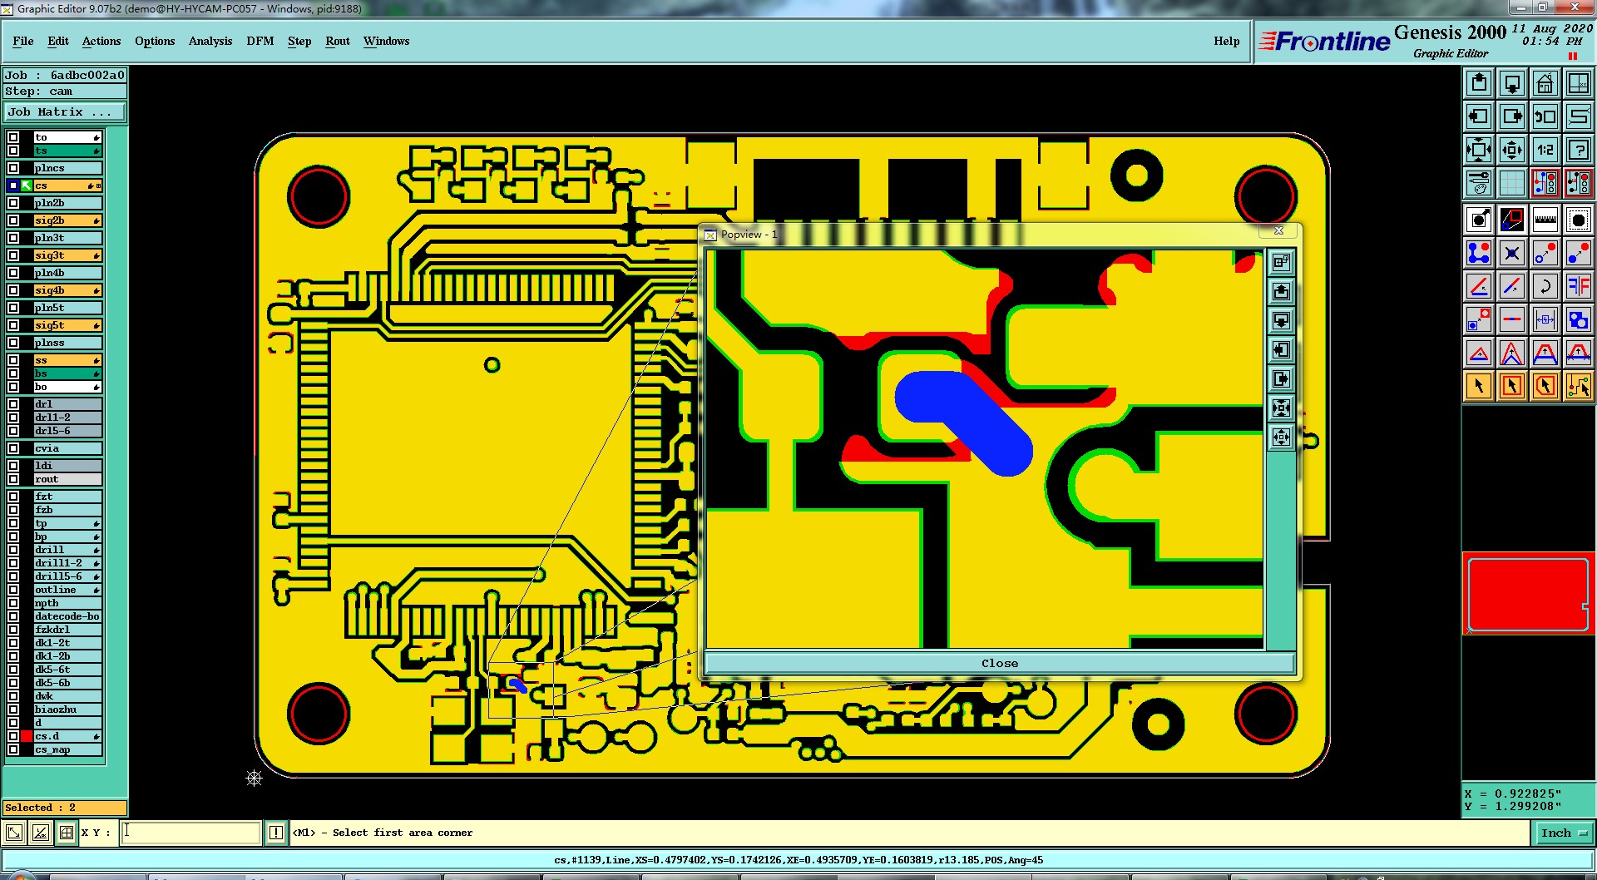Click the 'Step: cam' label

tap(65, 91)
